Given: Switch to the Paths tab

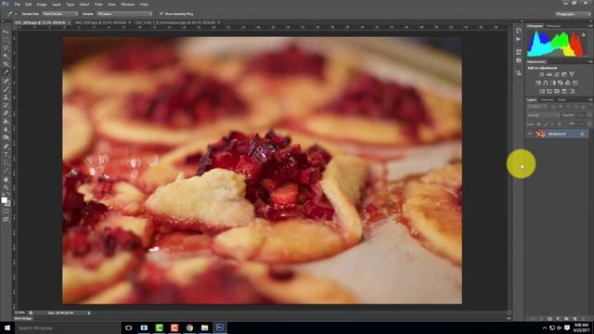Looking at the screenshot, I should pyautogui.click(x=562, y=99).
